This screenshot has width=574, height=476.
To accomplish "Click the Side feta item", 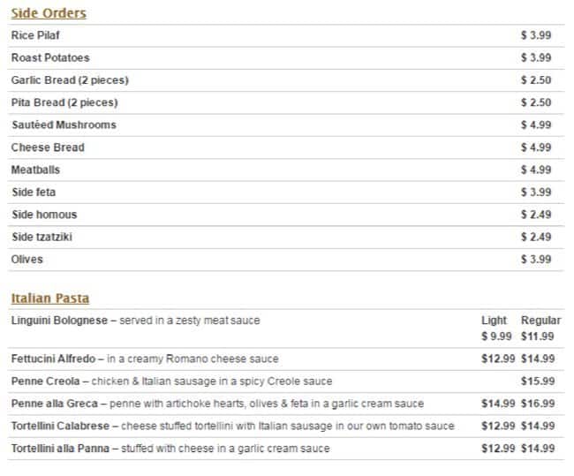I will 34,193.
